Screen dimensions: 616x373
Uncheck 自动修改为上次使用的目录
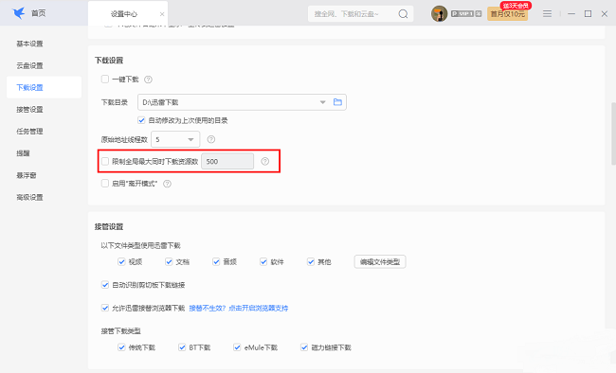point(141,120)
